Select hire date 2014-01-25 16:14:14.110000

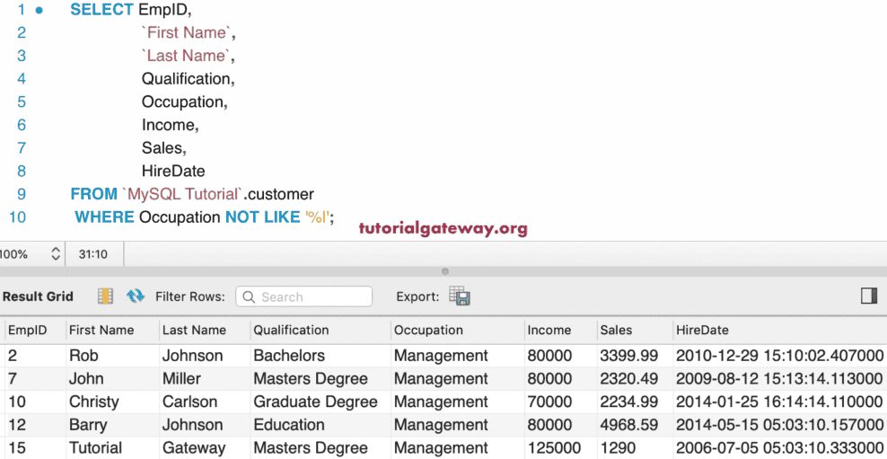click(779, 402)
